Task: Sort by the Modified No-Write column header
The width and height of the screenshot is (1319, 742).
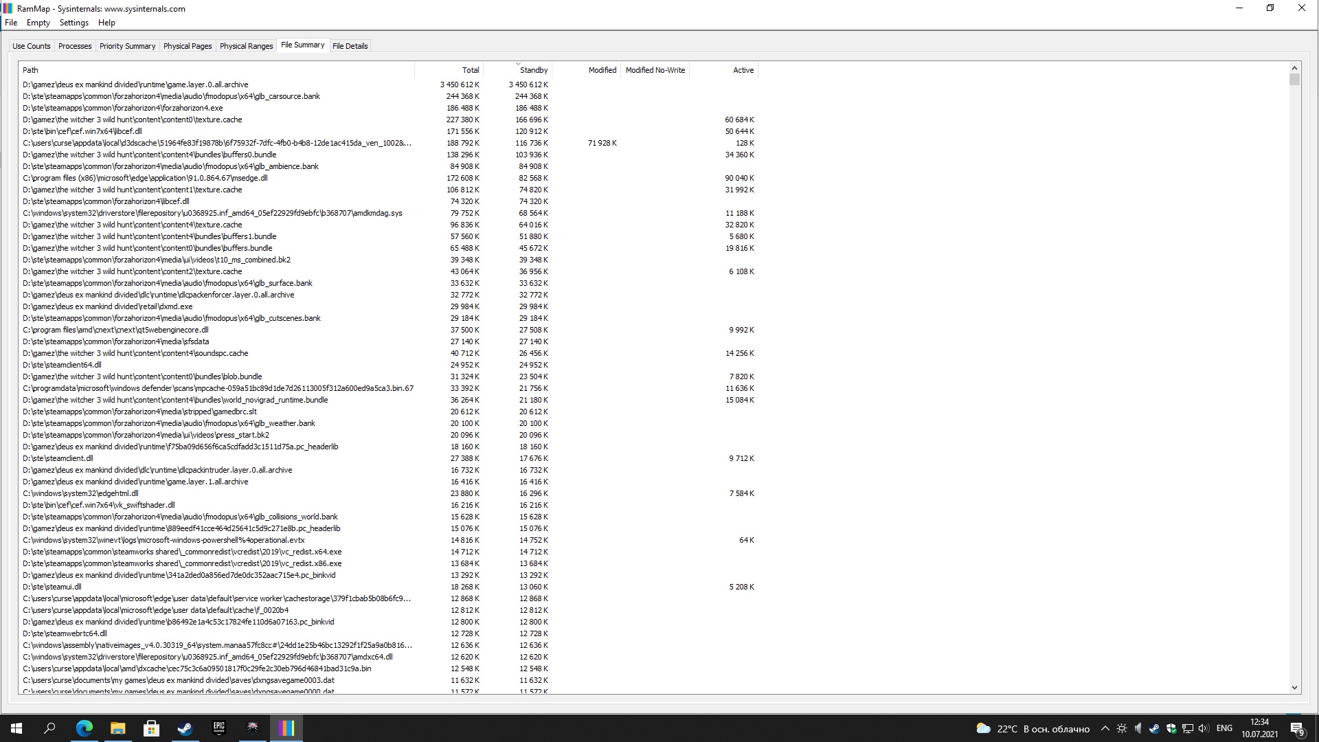Action: 655,70
